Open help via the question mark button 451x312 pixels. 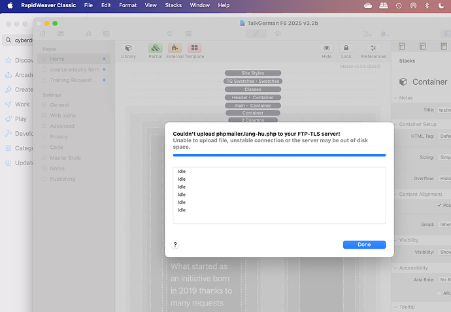point(175,245)
